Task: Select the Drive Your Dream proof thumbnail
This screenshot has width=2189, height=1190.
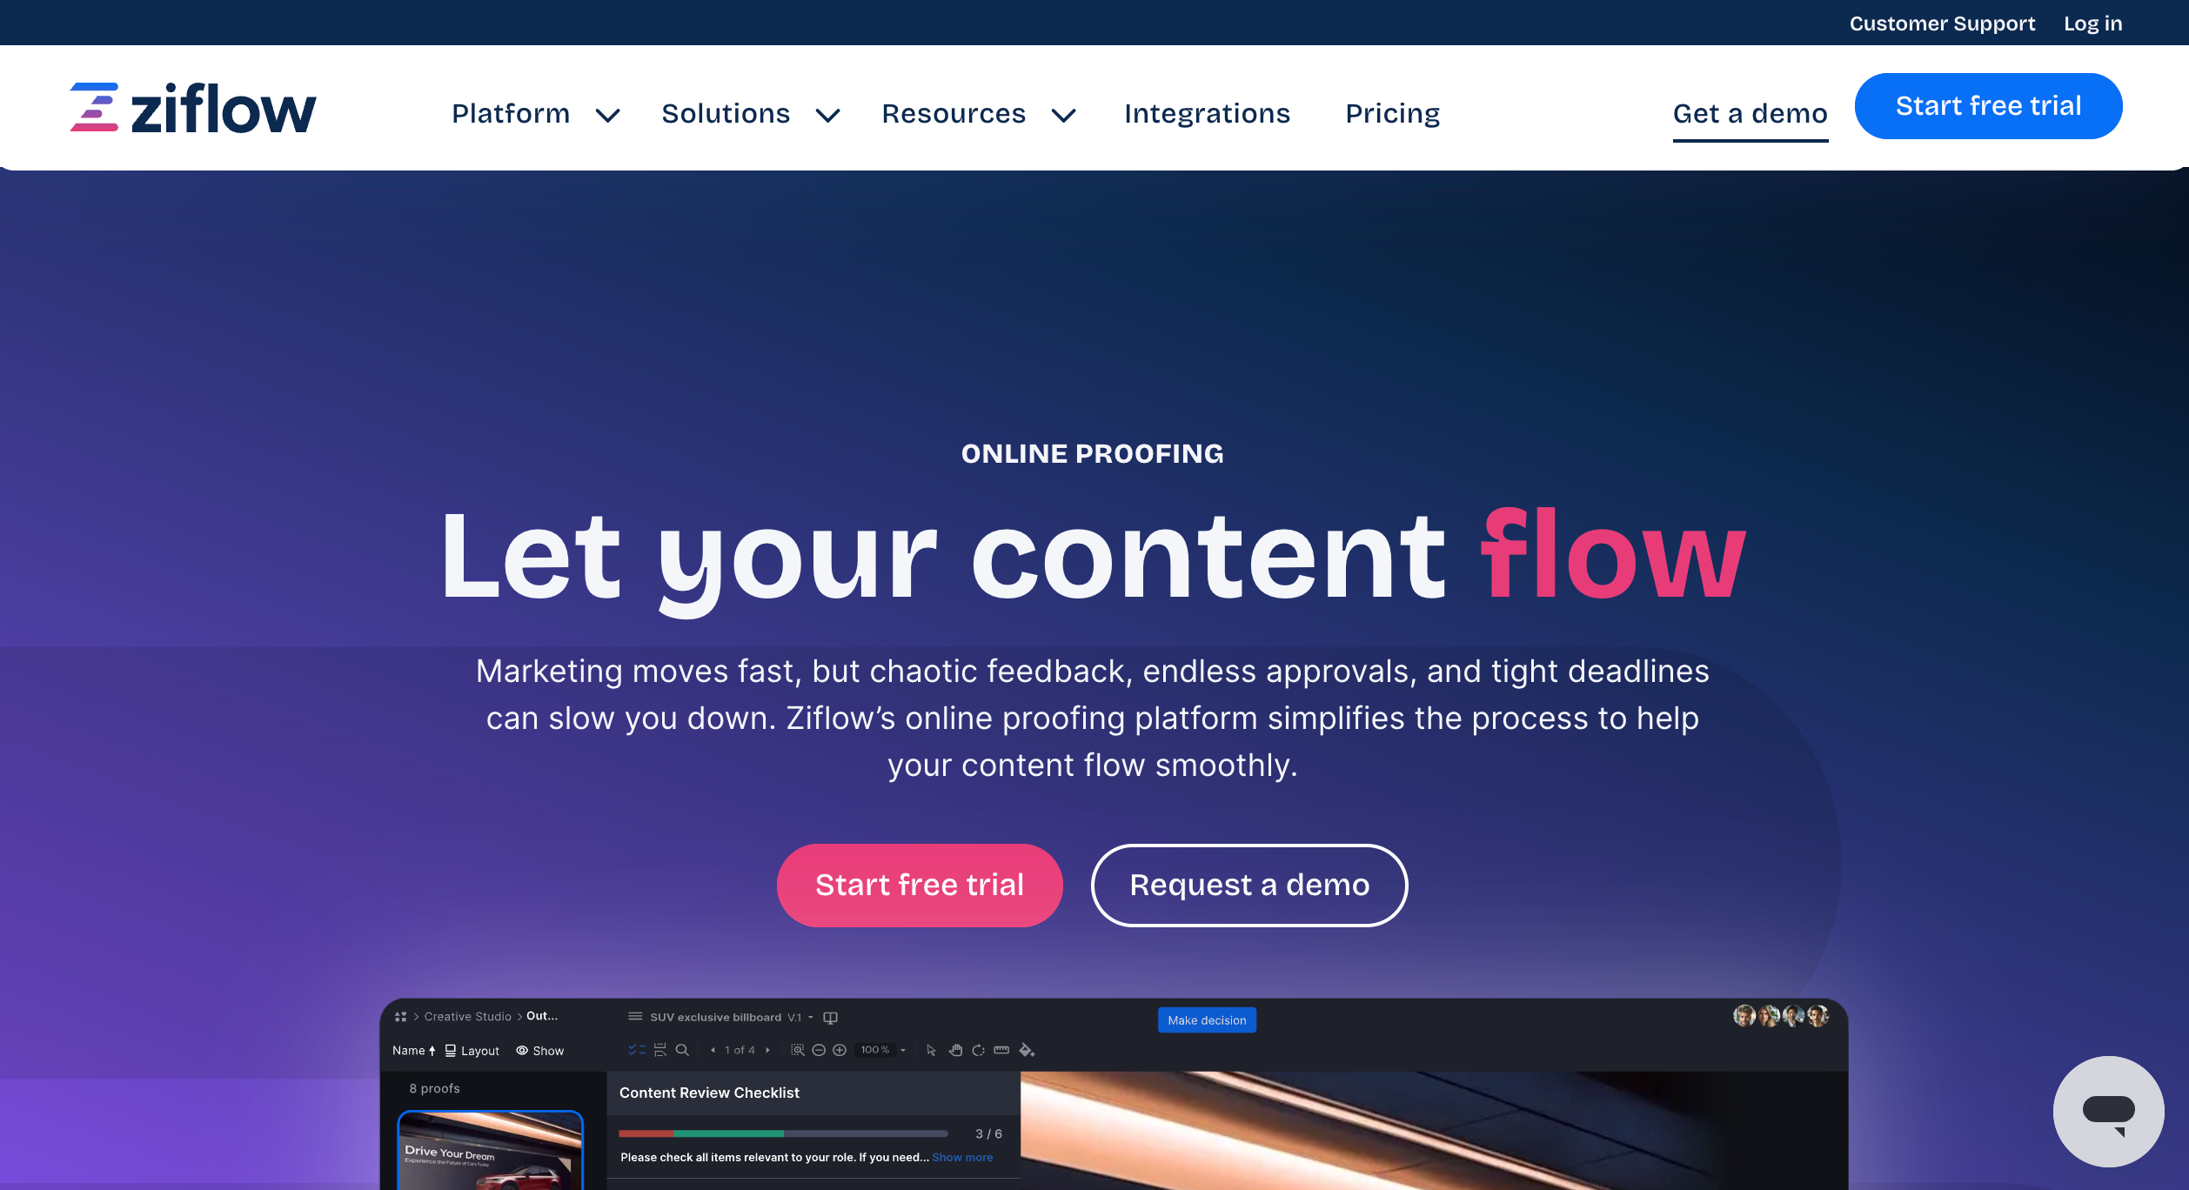Action: [x=490, y=1151]
